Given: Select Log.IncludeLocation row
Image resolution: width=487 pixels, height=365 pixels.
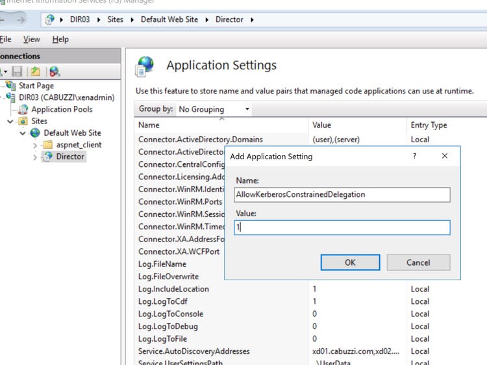Looking at the screenshot, I should (310, 289).
